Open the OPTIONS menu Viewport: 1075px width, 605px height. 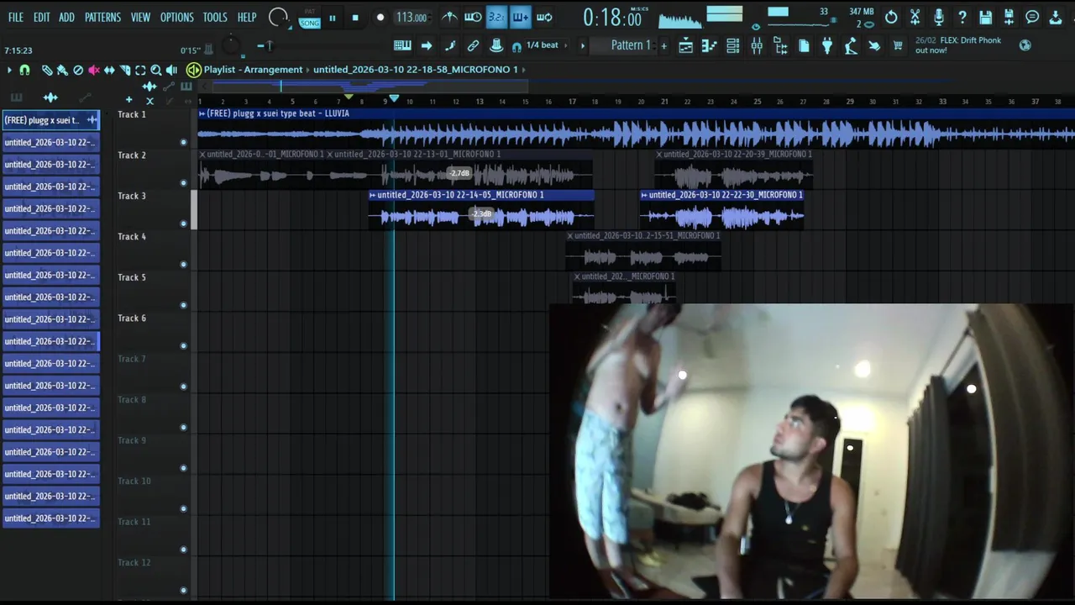tap(176, 17)
